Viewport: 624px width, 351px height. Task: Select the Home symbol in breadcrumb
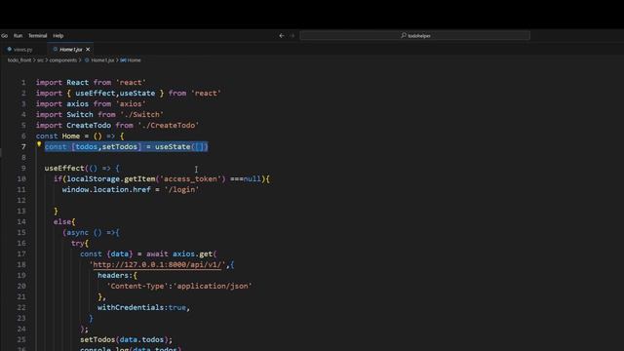[135, 60]
